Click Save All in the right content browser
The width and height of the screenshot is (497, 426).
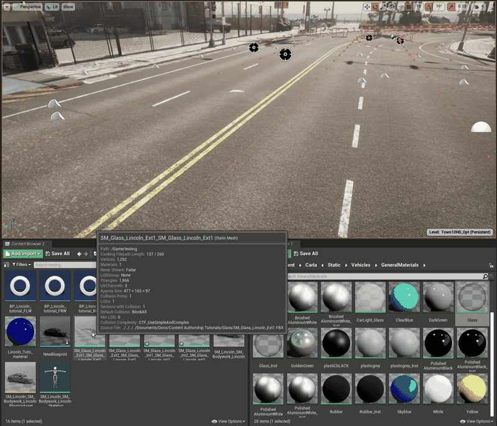coord(304,253)
